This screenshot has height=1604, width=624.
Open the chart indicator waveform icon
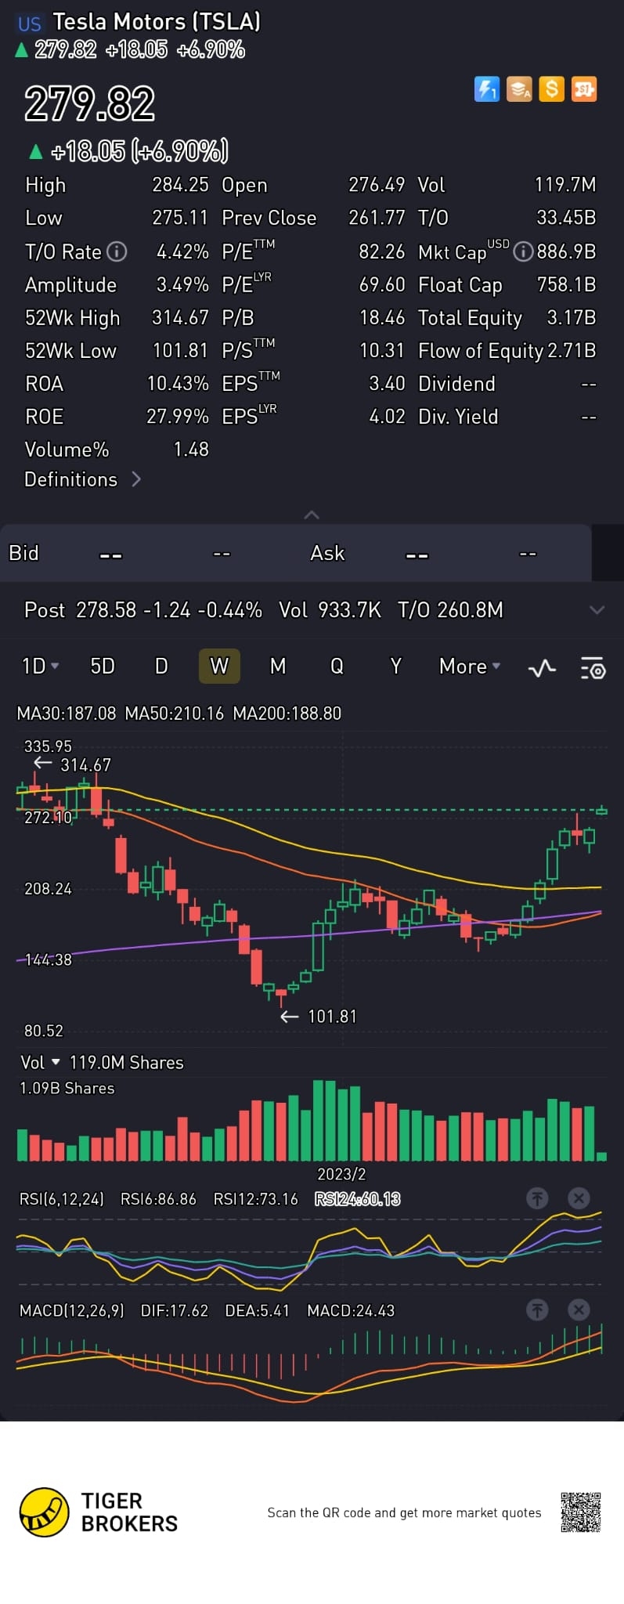point(542,668)
